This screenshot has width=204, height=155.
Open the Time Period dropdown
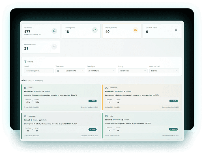point(70,71)
